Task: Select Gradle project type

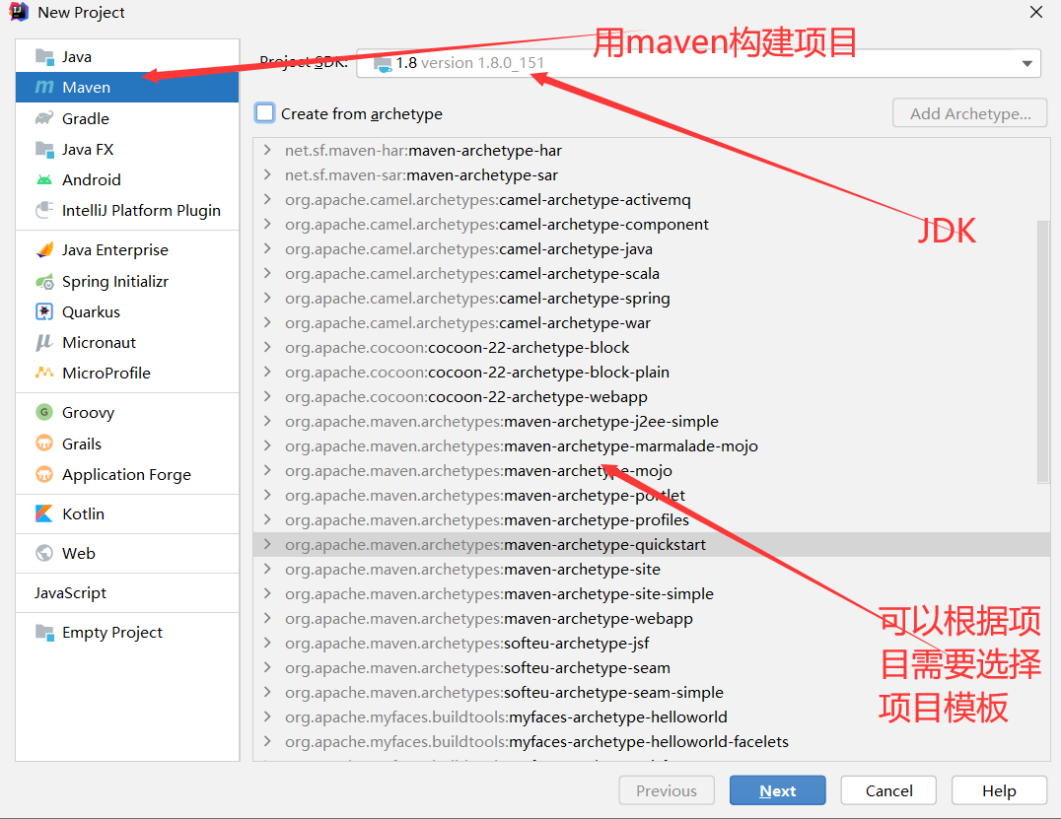Action: pos(127,118)
